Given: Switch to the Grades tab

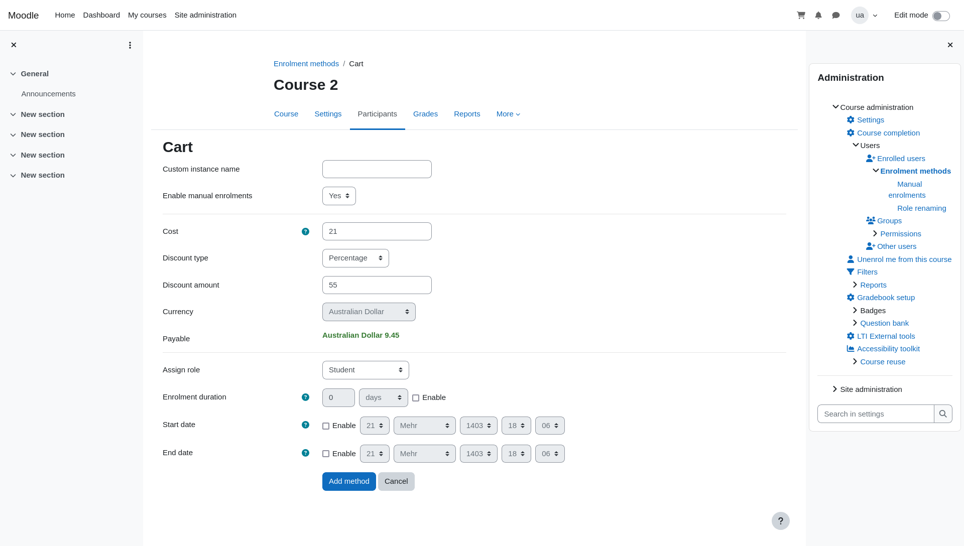Looking at the screenshot, I should tap(425, 114).
